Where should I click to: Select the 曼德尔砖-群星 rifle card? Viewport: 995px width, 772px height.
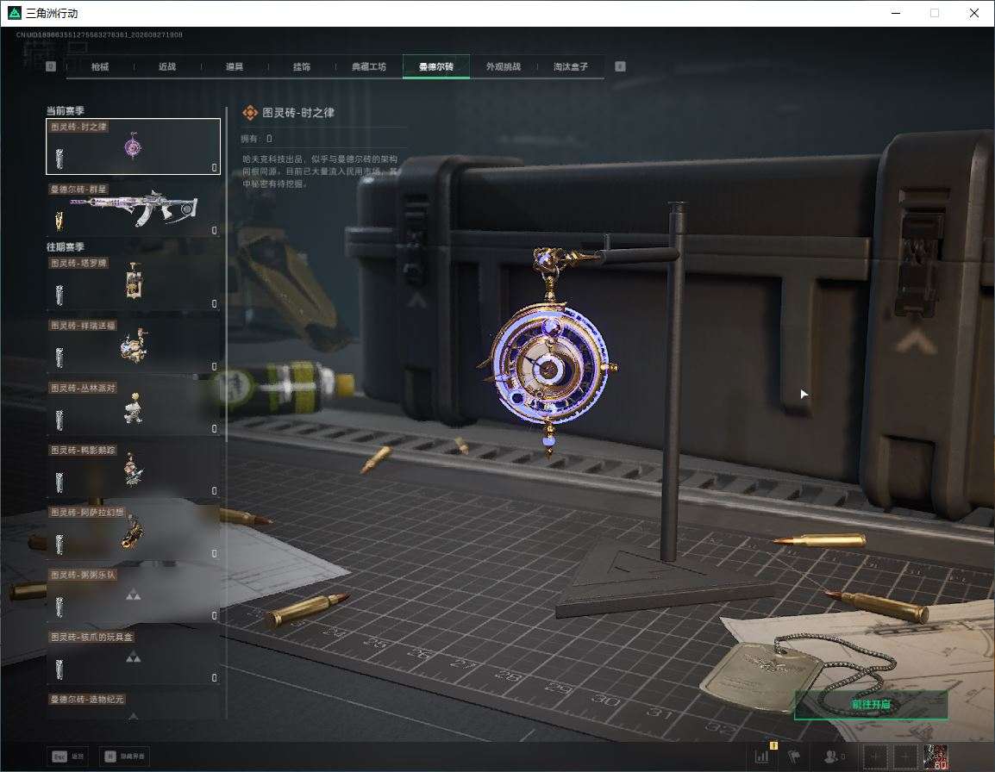[x=134, y=209]
